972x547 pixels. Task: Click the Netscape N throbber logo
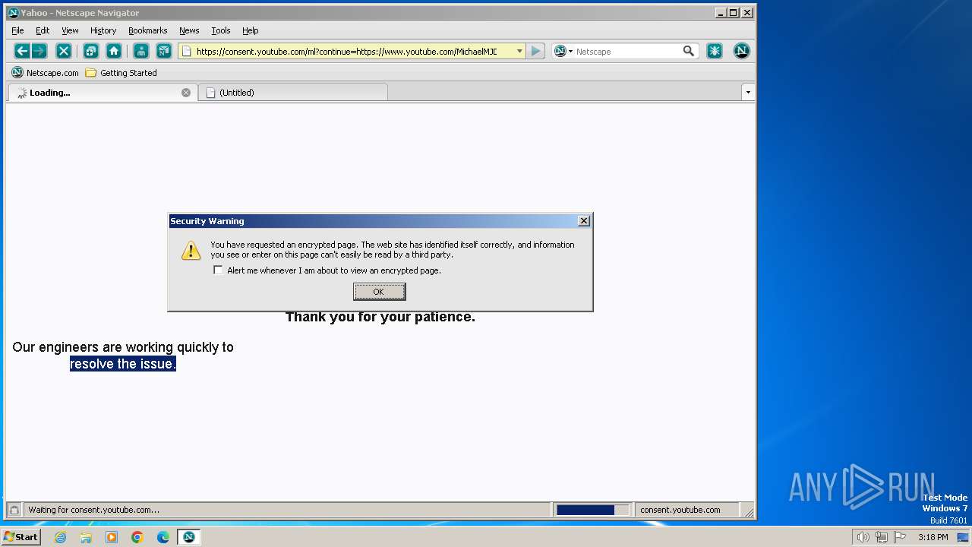click(742, 51)
